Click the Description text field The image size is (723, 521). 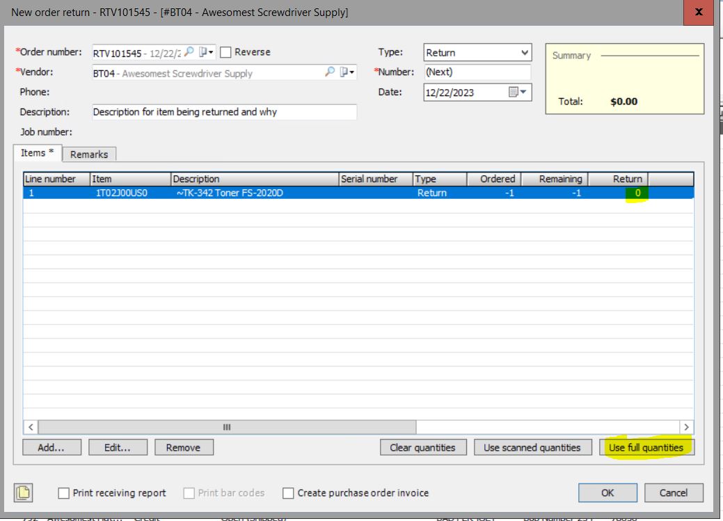point(224,112)
